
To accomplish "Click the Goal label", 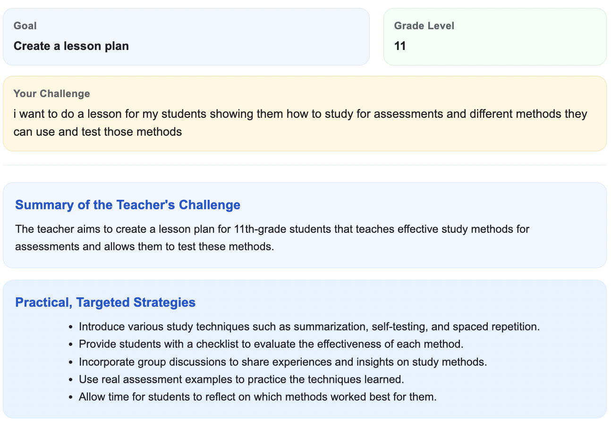I will coord(25,26).
